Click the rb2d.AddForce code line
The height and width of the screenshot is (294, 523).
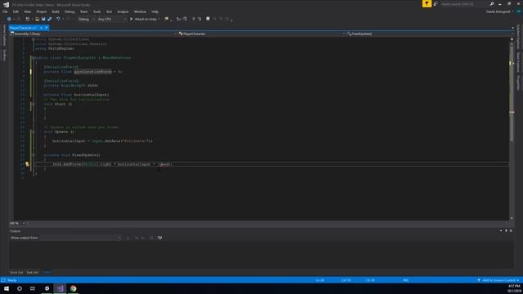click(x=112, y=164)
